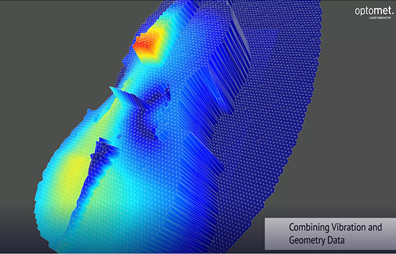396x254 pixels.
Task: Click the period dot in the optomet logo
Action: tap(393, 13)
